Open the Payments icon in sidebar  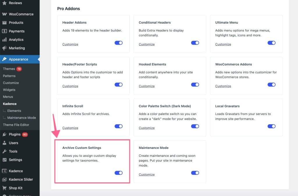4,31
